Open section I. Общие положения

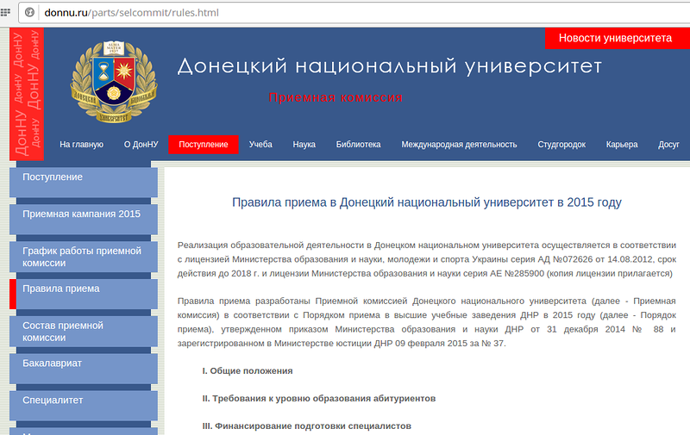(x=248, y=371)
